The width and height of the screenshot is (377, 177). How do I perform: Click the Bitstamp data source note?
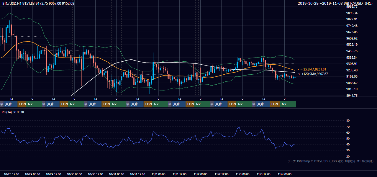coord(331,161)
